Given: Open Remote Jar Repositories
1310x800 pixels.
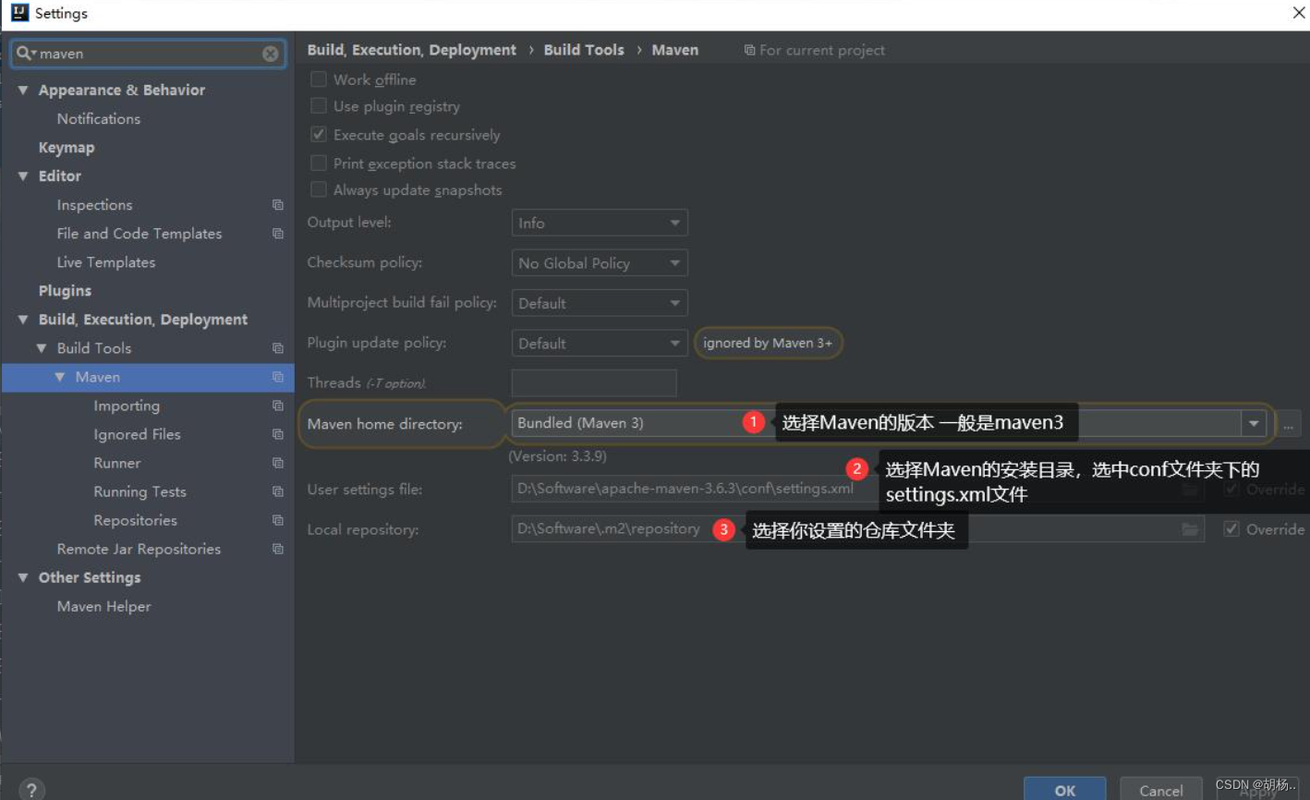Looking at the screenshot, I should coord(139,549).
